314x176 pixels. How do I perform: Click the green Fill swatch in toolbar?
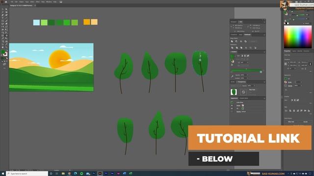[x=3, y=52]
